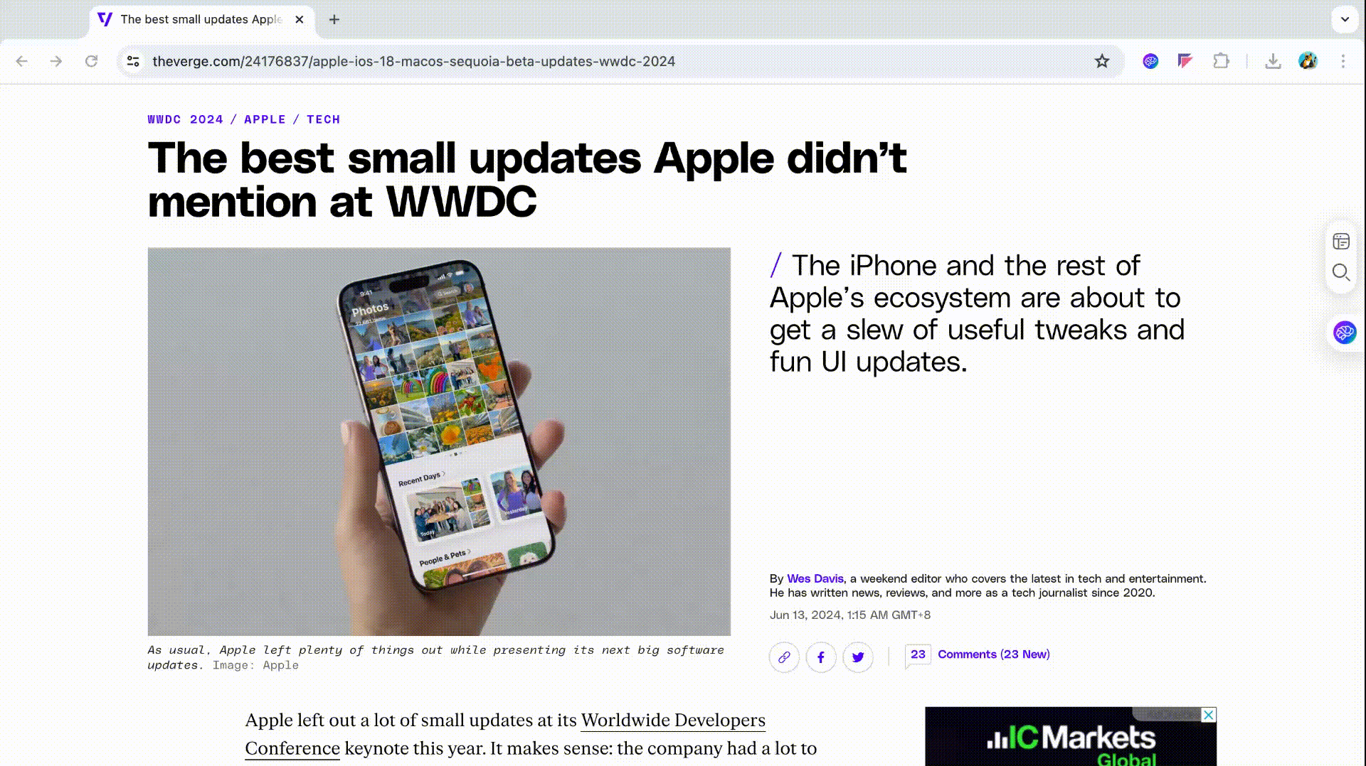This screenshot has width=1366, height=766.
Task: Open the Extensions puzzle icon
Action: click(x=1221, y=61)
